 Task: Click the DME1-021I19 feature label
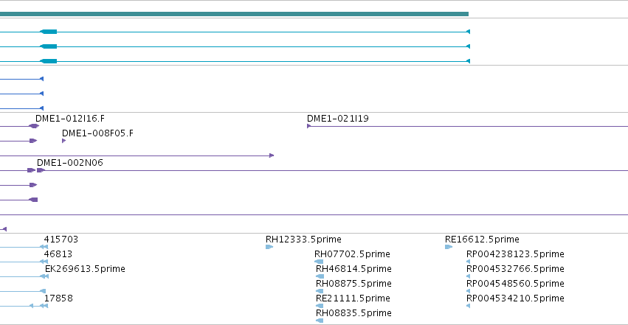click(338, 119)
